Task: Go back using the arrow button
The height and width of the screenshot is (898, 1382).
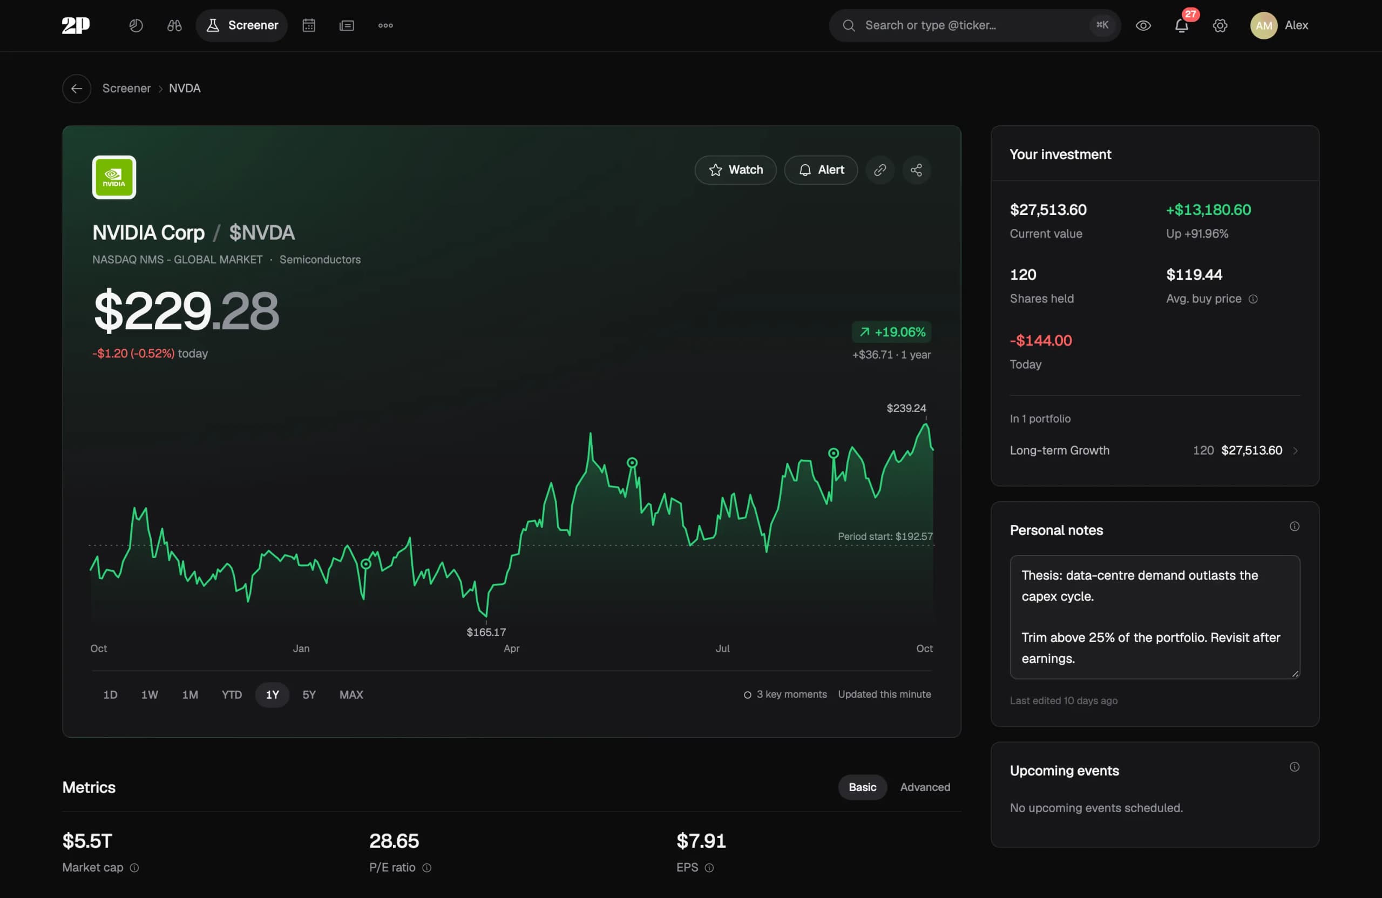Action: pos(77,89)
